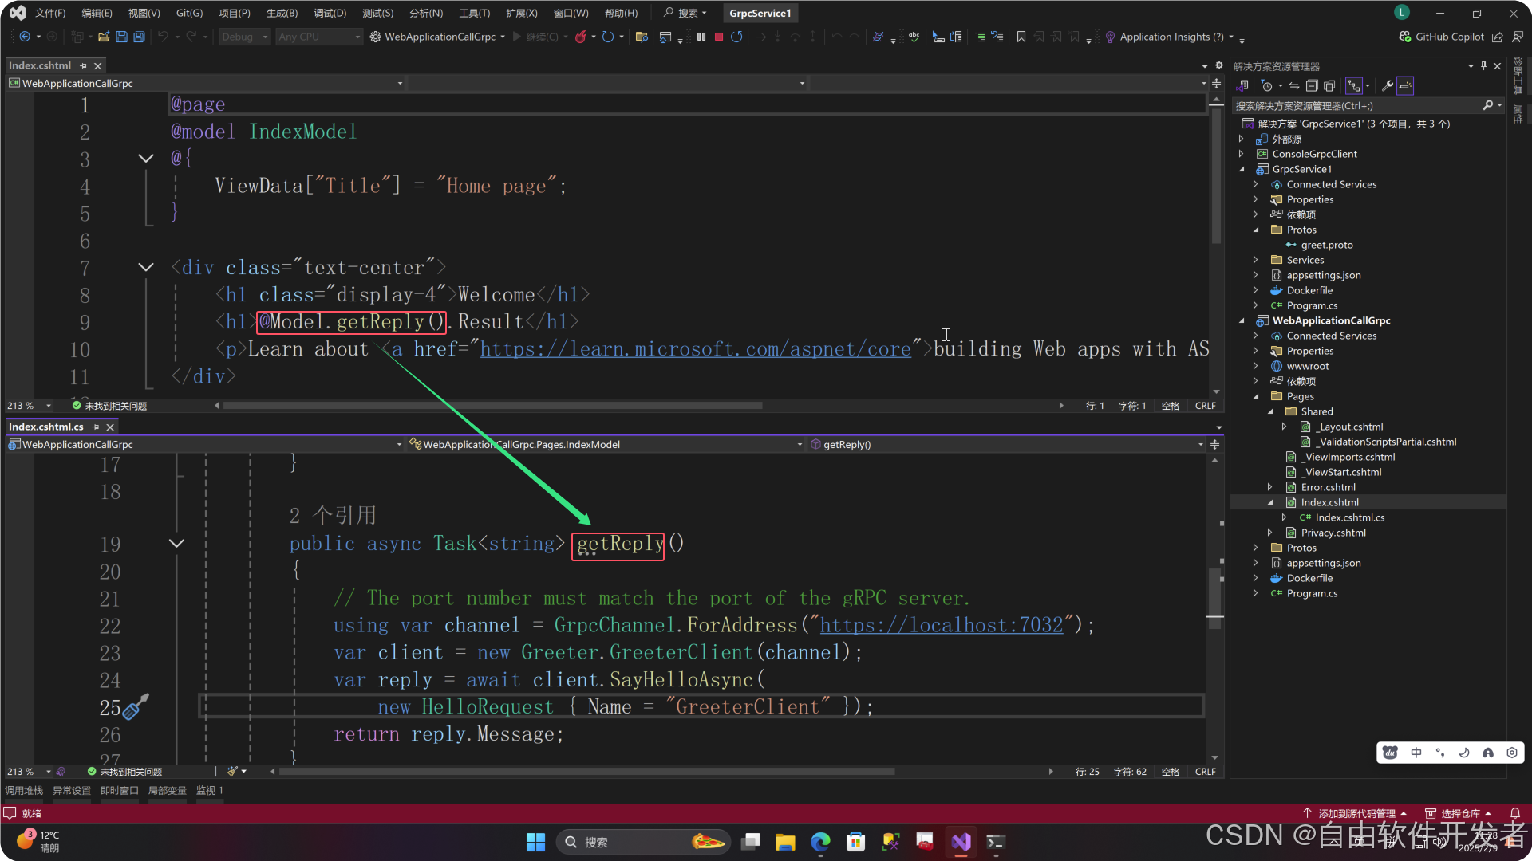The width and height of the screenshot is (1532, 861).
Task: Open the GitHub Copilot button
Action: (1441, 37)
